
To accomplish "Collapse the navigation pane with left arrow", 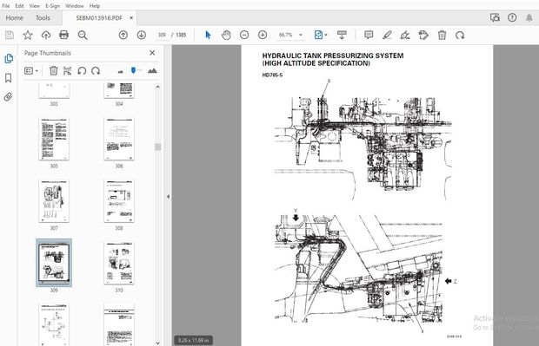I will pos(168,197).
